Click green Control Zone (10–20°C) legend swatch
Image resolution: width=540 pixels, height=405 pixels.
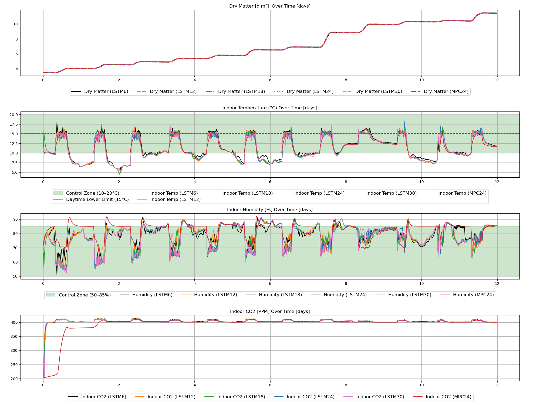click(58, 193)
